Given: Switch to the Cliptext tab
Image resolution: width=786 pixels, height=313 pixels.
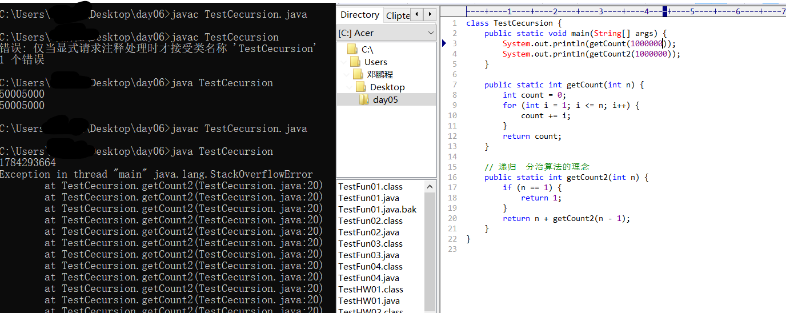Looking at the screenshot, I should [x=398, y=15].
